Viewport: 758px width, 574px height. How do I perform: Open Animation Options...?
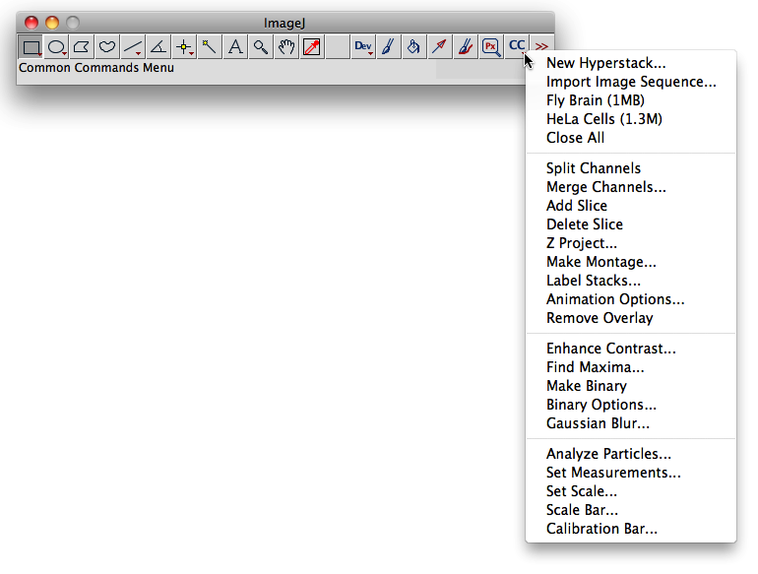(631, 299)
